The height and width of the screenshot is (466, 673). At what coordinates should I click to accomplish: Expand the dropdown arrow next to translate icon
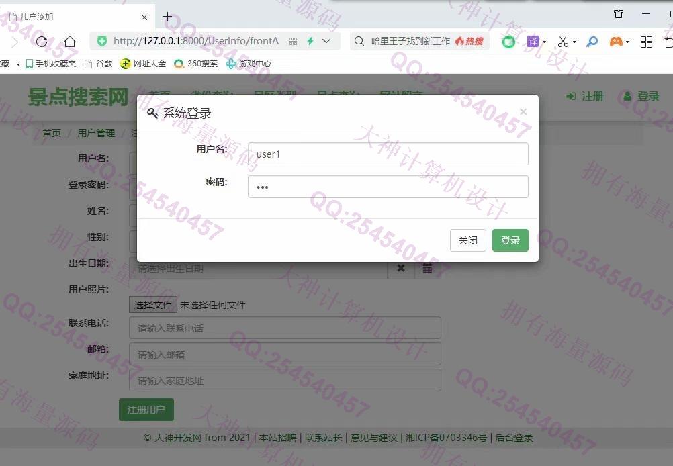[x=545, y=42]
